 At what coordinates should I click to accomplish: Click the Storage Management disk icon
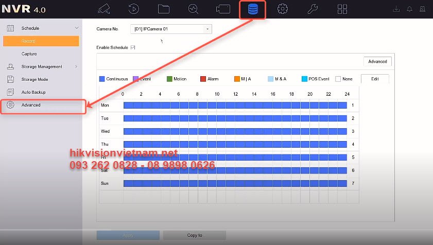coord(10,66)
